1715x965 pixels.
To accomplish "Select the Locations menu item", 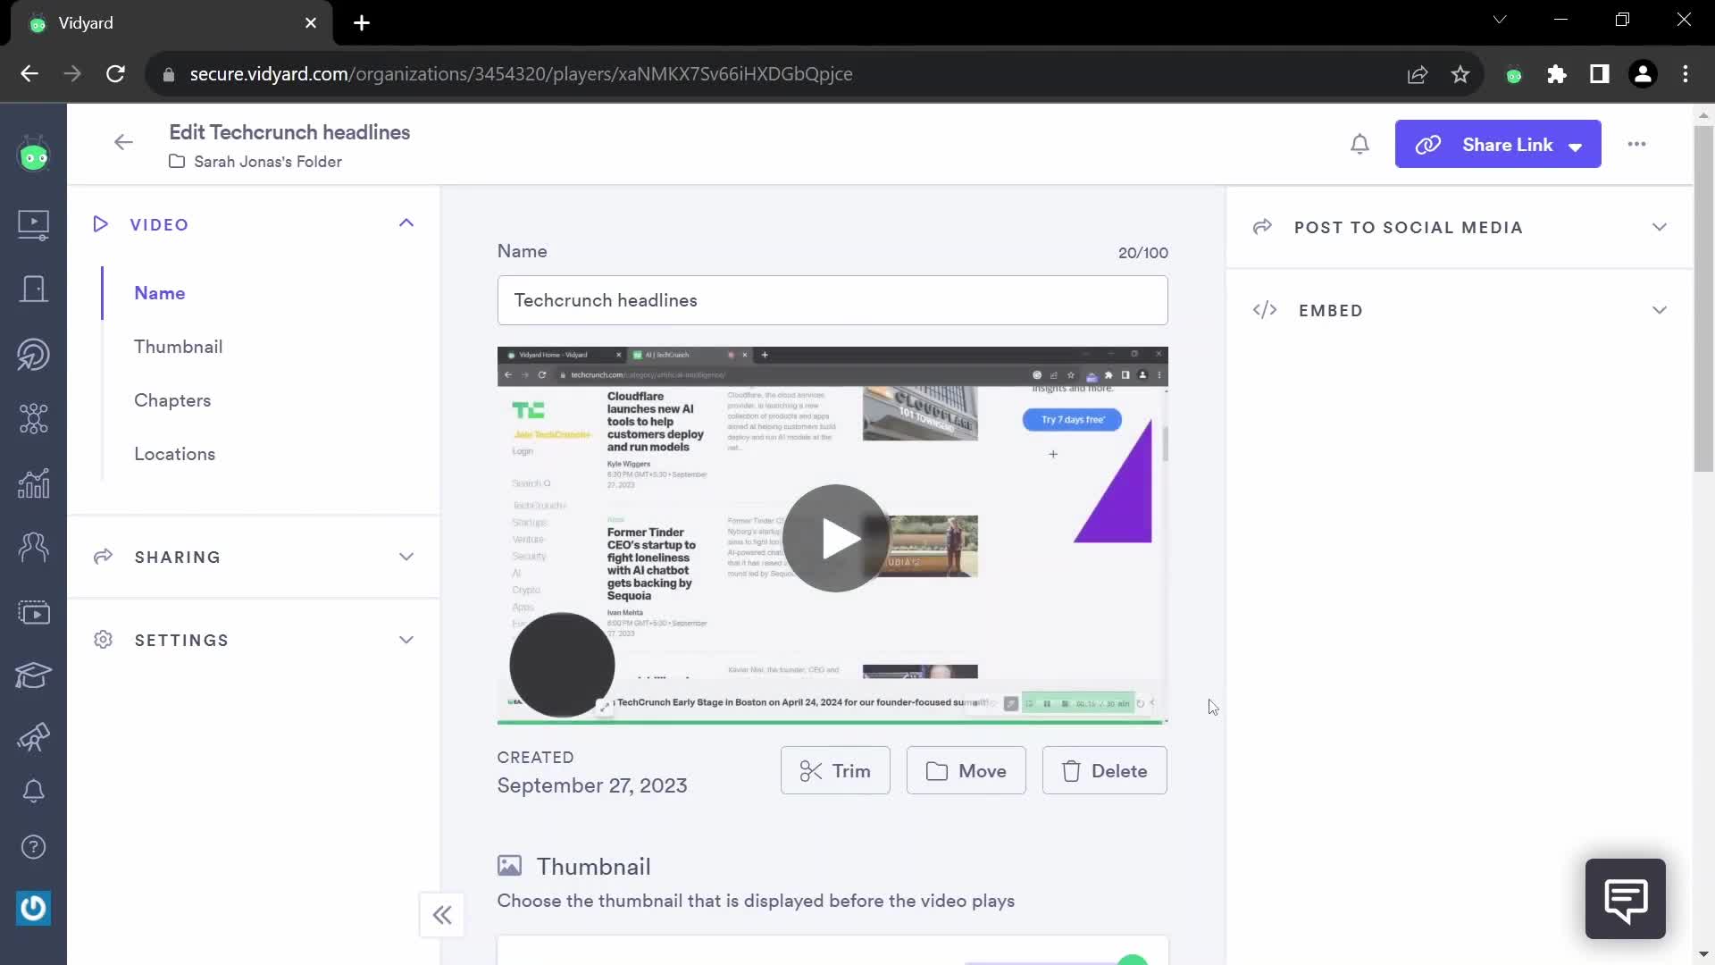I will pos(175,454).
